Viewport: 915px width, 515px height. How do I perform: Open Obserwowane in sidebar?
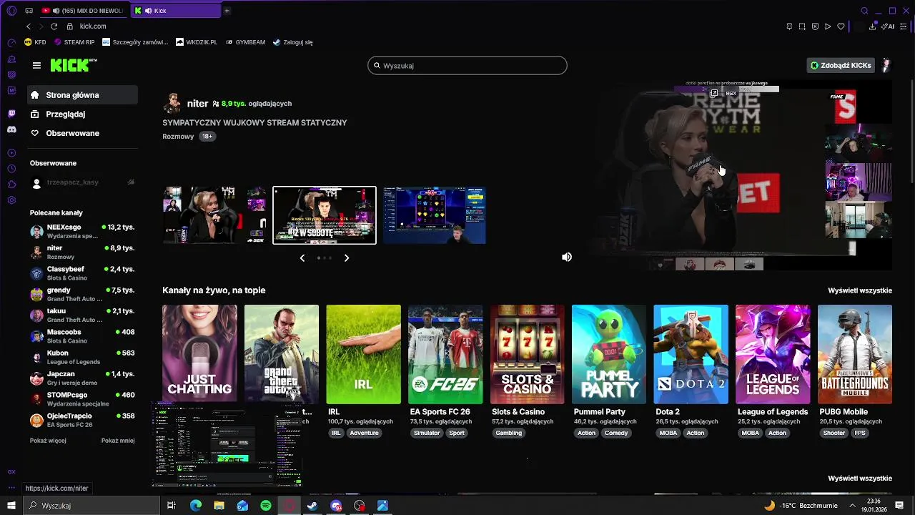pos(82,134)
